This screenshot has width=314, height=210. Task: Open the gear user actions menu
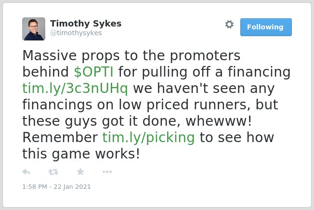click(x=229, y=25)
